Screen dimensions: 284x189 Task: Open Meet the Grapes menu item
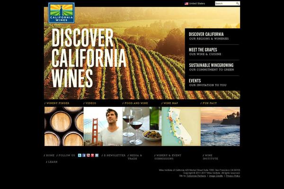pos(205,52)
